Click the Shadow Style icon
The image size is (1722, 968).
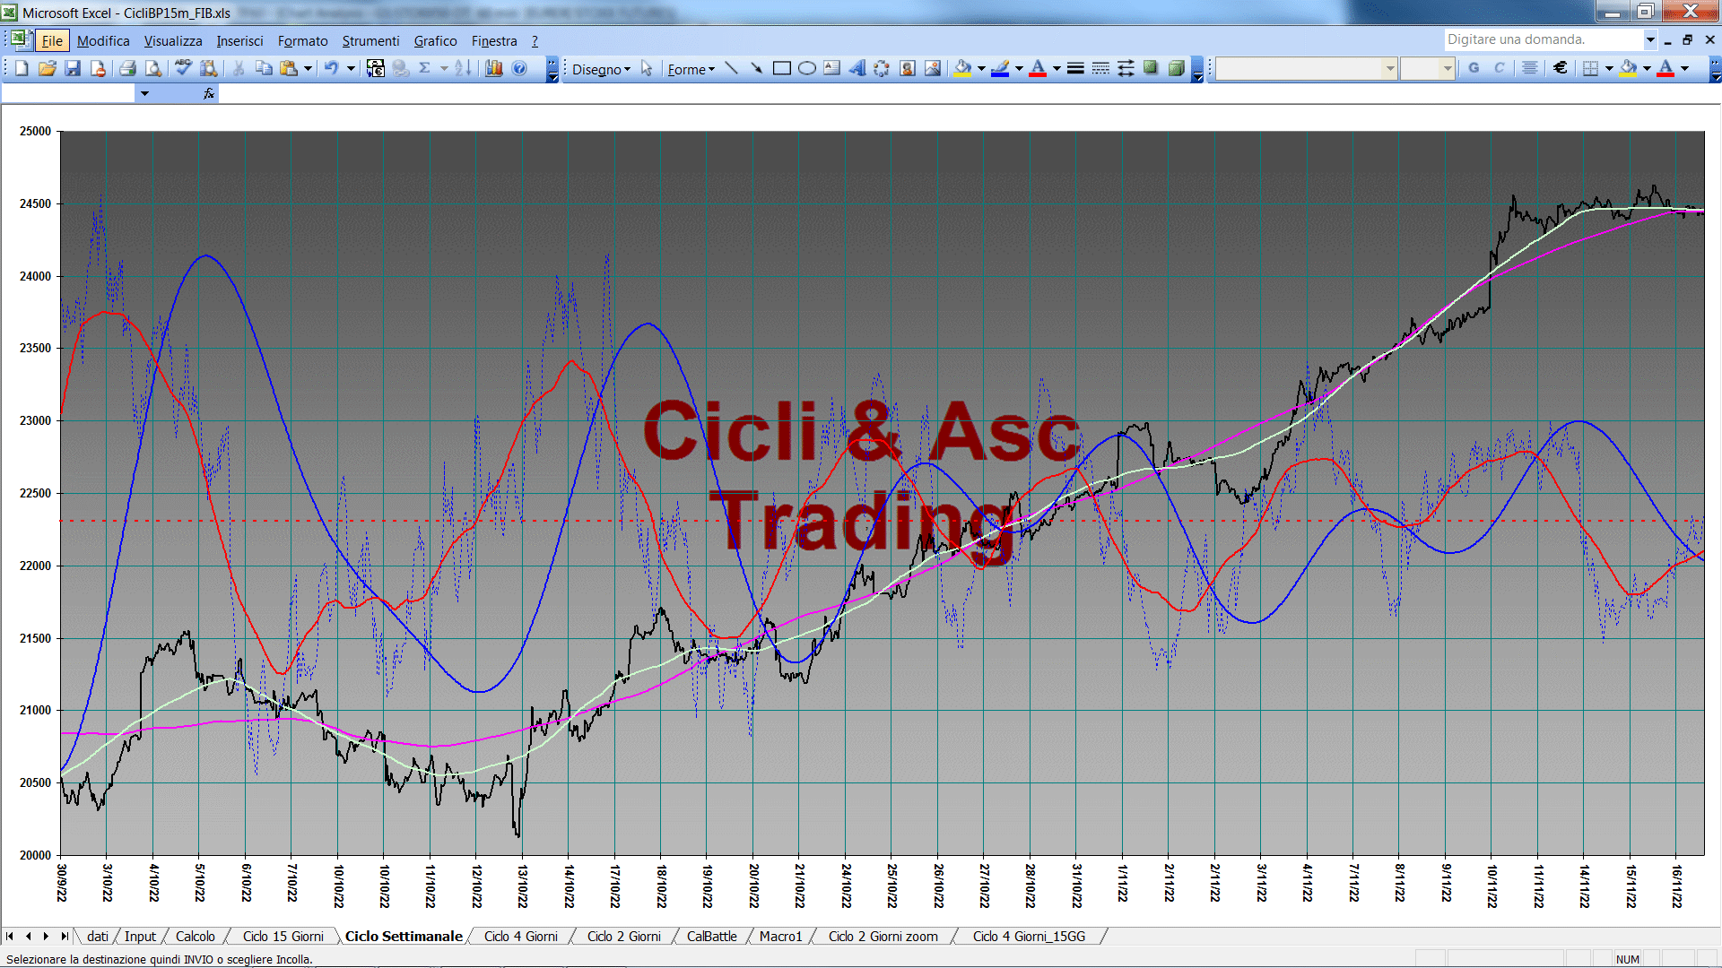pos(1151,68)
